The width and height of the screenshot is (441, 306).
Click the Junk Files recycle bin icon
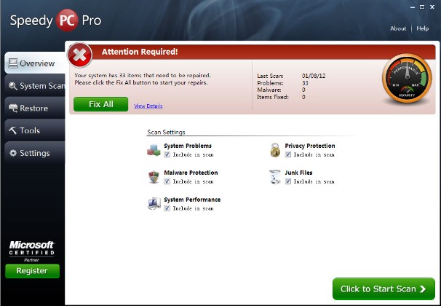point(274,177)
